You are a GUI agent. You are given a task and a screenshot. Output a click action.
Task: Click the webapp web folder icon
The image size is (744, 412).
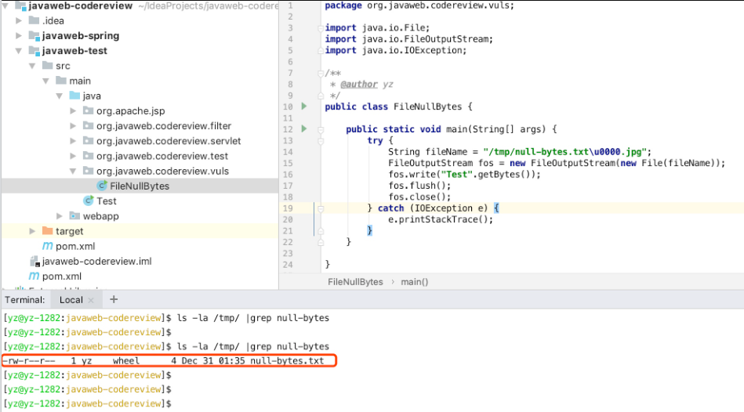[74, 215]
